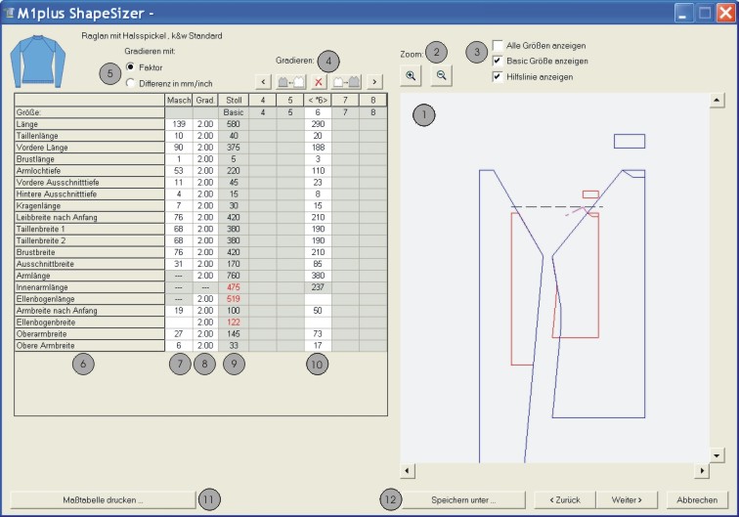
Task: Toggle Basic Größe anzeigen checkbox
Action: [x=499, y=61]
